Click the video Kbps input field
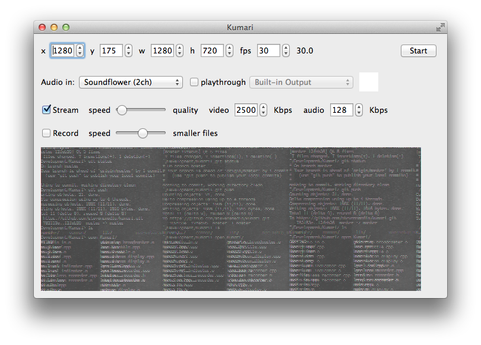Screen dimensions: 481x345 tap(246, 110)
